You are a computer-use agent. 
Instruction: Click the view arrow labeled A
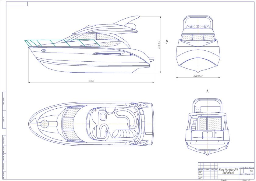167,40
